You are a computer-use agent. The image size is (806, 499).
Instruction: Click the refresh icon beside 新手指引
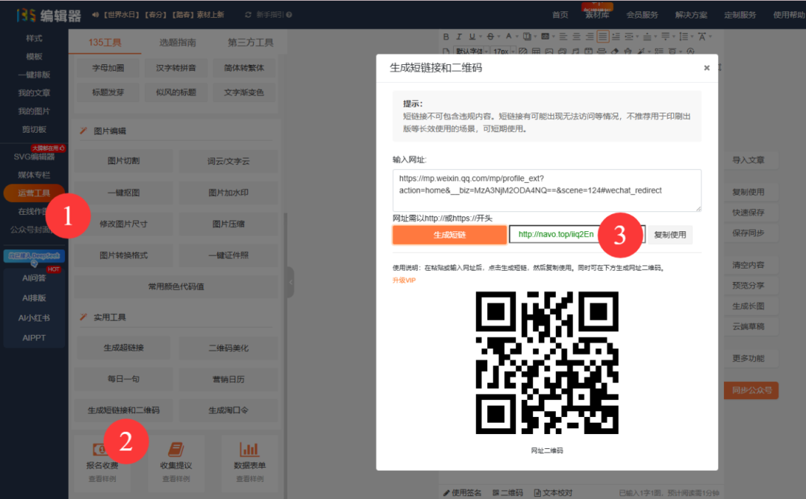pos(249,15)
